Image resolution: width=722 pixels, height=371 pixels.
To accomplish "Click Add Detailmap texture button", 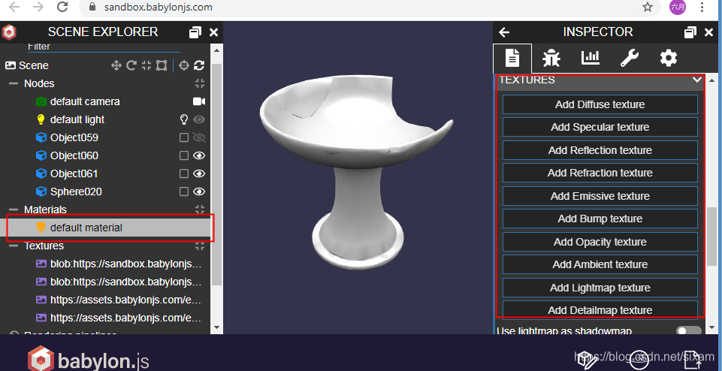I will pos(600,310).
